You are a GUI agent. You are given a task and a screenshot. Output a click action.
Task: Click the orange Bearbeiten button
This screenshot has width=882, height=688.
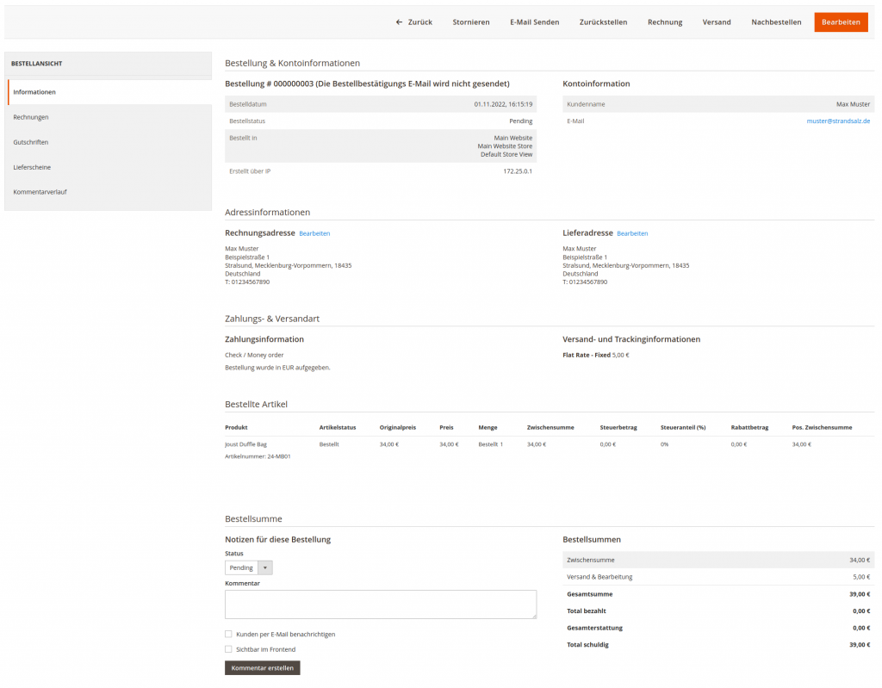(x=840, y=22)
